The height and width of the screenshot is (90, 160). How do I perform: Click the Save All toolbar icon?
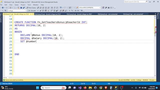24,8
